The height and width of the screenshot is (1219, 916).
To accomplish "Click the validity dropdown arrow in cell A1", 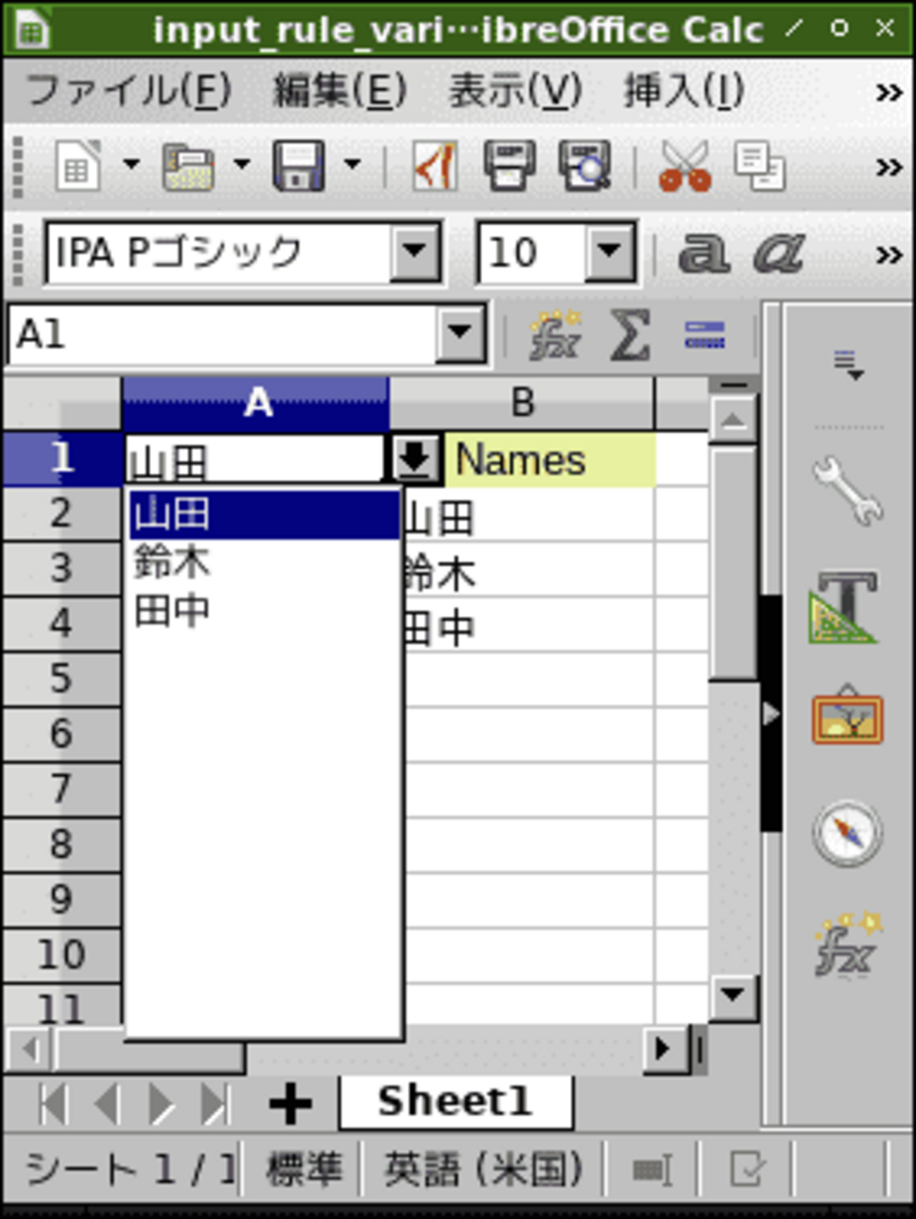I will (414, 459).
